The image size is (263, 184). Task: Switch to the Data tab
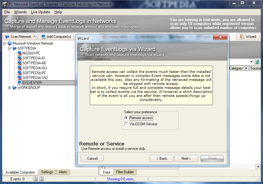(x=107, y=172)
